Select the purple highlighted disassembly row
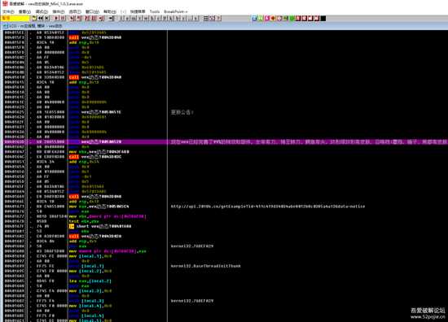 224,141
